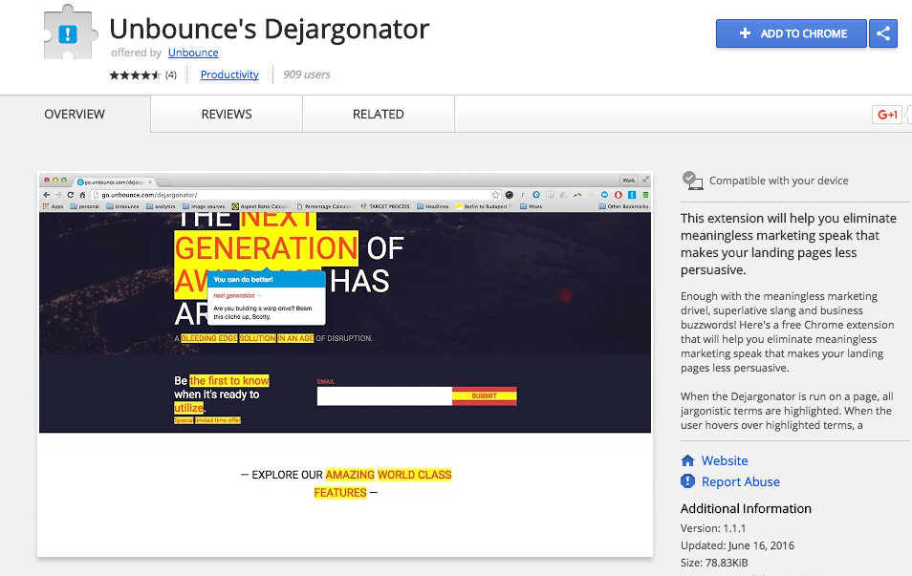Open the extension screenshot preview image
Screen dimensions: 912x576
345,365
